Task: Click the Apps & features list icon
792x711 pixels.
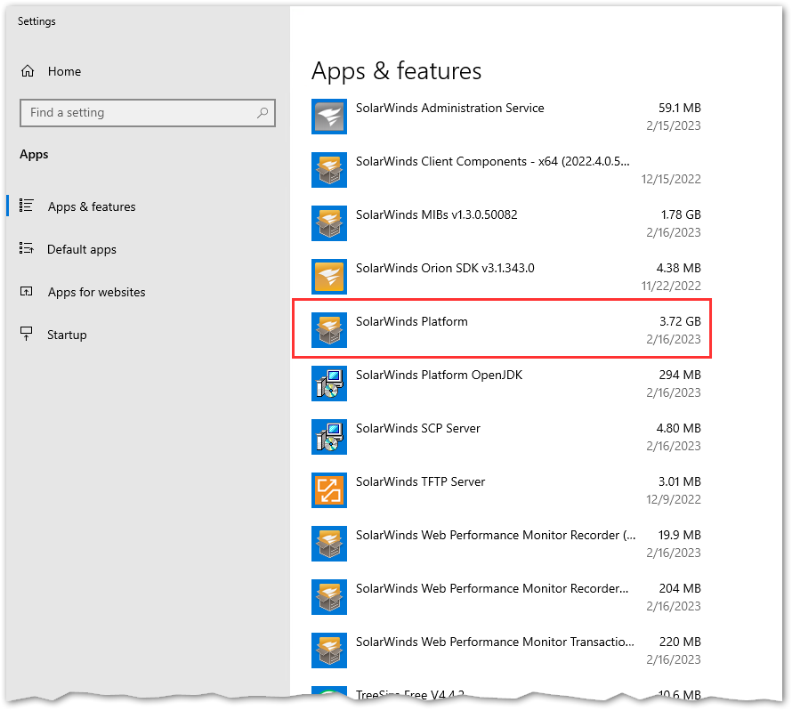Action: coord(27,206)
